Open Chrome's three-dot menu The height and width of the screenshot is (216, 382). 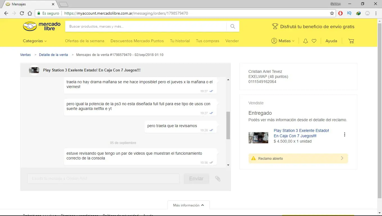376,13
